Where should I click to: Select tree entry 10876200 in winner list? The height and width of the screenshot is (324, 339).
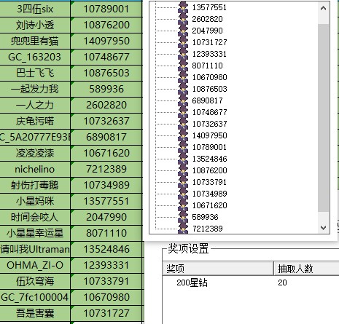tap(209, 170)
